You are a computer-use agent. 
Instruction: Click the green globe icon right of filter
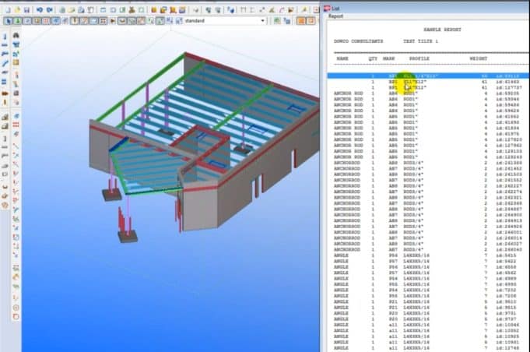277,21
